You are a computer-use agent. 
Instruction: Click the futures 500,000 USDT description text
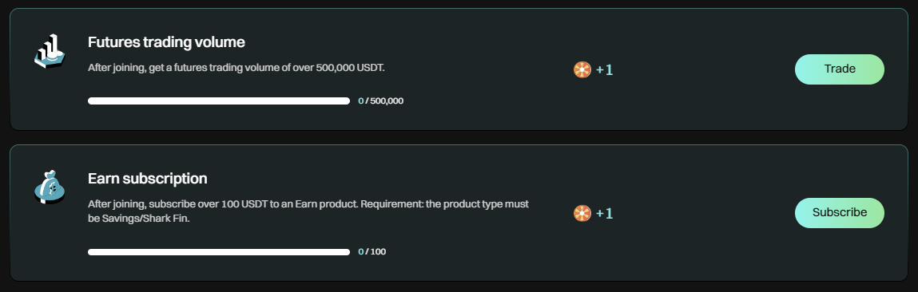(236, 67)
